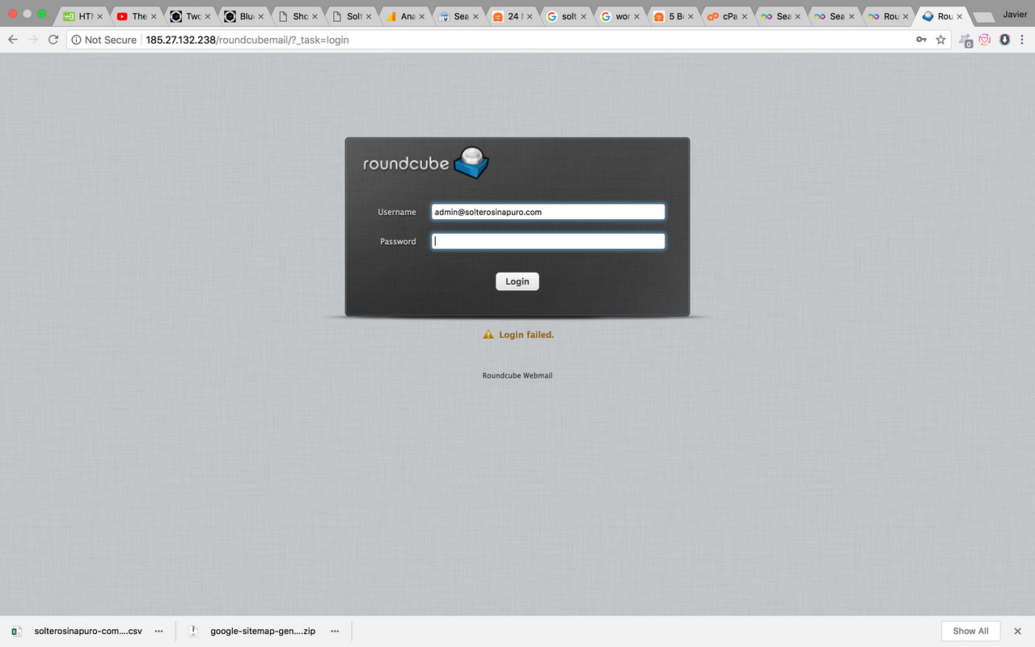Click the Not Secure site info icon
The image size is (1035, 647).
point(77,40)
